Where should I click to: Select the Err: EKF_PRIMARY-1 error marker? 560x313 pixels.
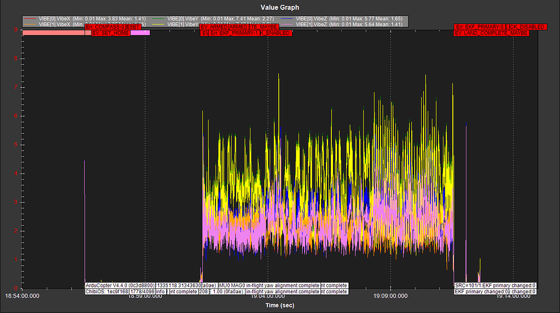pos(234,33)
